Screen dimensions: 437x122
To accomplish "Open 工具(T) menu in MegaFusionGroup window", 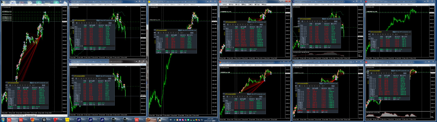I will coord(32,5).
